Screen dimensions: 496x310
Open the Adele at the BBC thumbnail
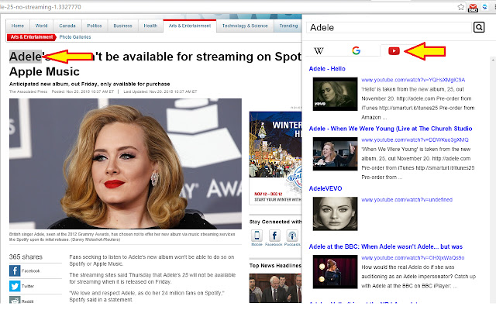[x=335, y=272]
